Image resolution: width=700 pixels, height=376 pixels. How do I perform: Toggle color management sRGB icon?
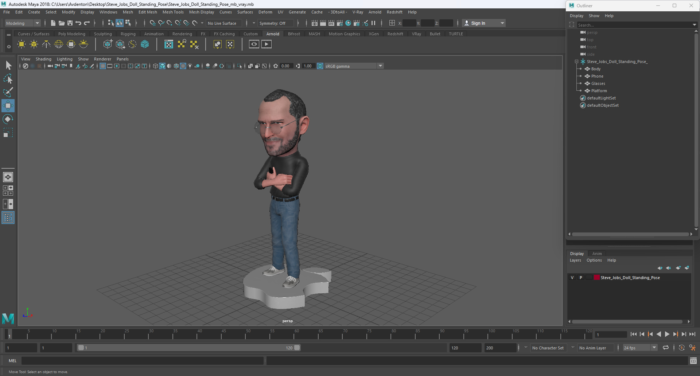pyautogui.click(x=320, y=66)
